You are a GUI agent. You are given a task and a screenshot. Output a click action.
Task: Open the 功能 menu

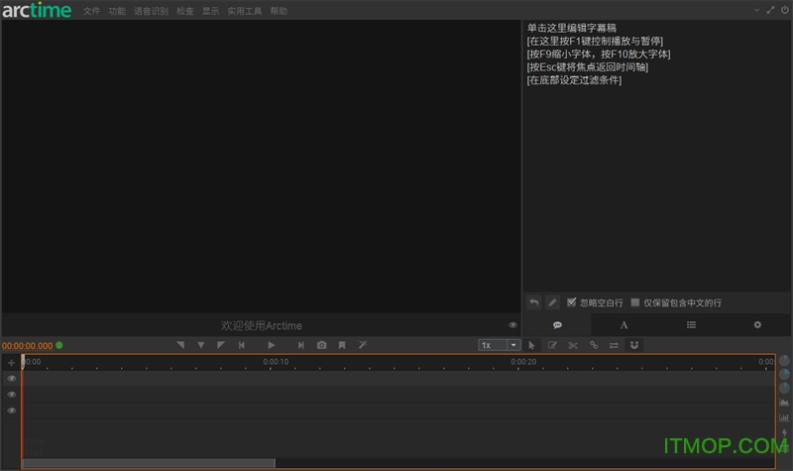click(x=117, y=11)
